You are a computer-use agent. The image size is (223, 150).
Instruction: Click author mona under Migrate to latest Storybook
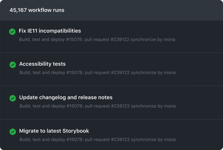170,140
